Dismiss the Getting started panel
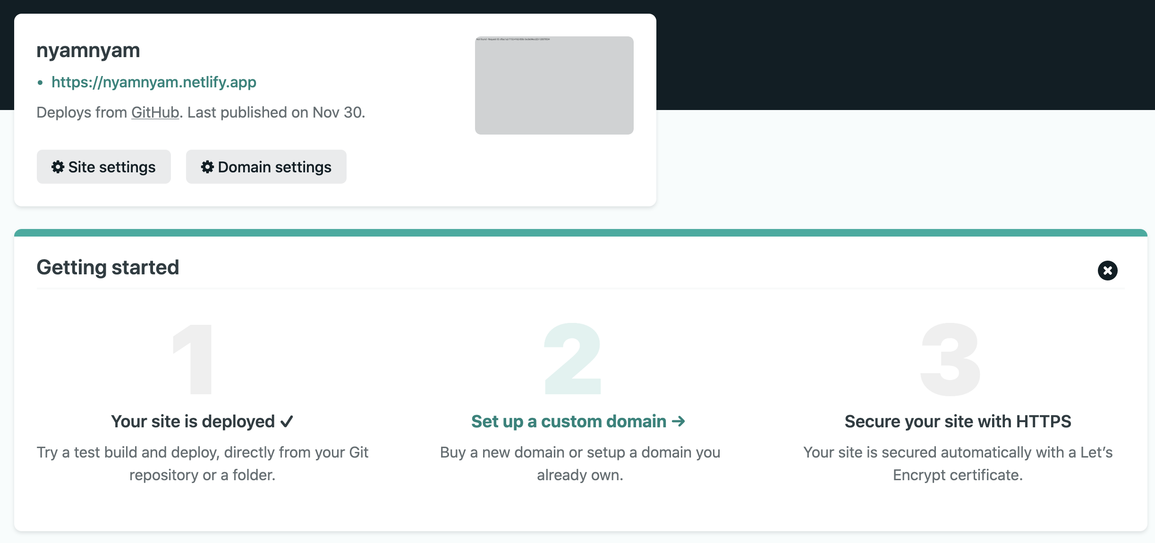 click(x=1107, y=271)
